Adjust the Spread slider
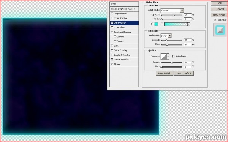 coord(166,41)
